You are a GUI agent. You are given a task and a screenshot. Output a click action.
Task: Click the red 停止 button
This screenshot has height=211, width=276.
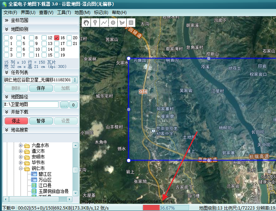pos(16,121)
